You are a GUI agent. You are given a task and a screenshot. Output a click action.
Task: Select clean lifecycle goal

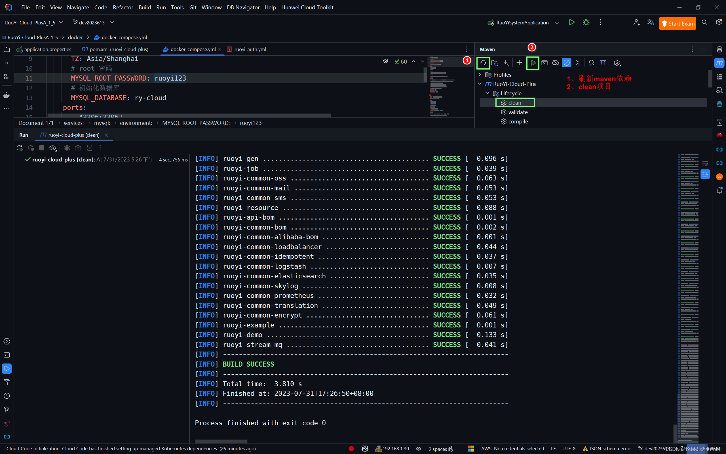[514, 103]
